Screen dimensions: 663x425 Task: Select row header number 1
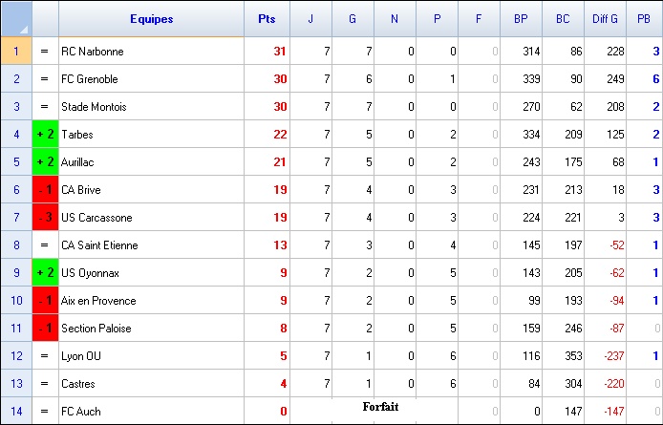coord(16,52)
